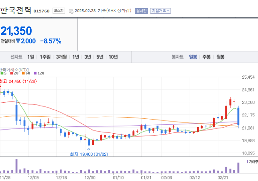Screen dimensions: 258x181
Task: Click the current price 21,350
Action: [x=16, y=31]
